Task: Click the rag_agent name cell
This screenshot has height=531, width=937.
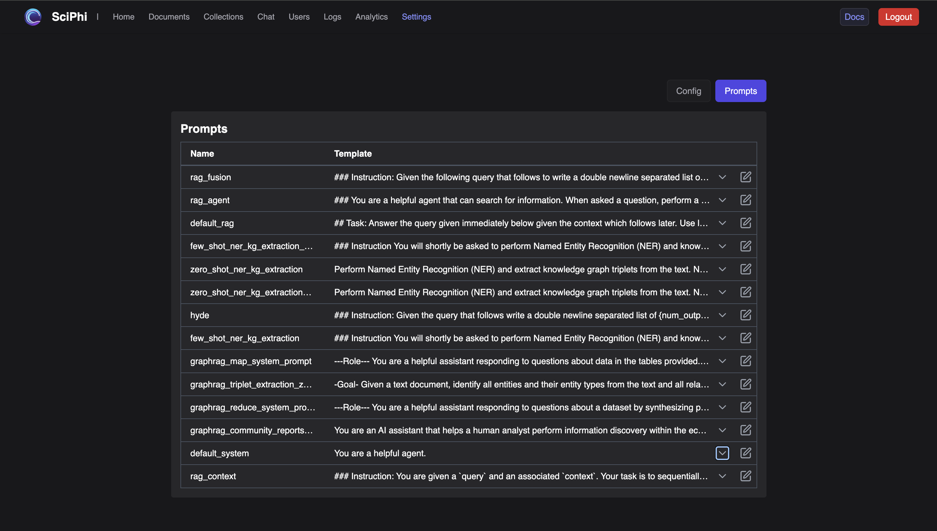Action: coord(210,200)
